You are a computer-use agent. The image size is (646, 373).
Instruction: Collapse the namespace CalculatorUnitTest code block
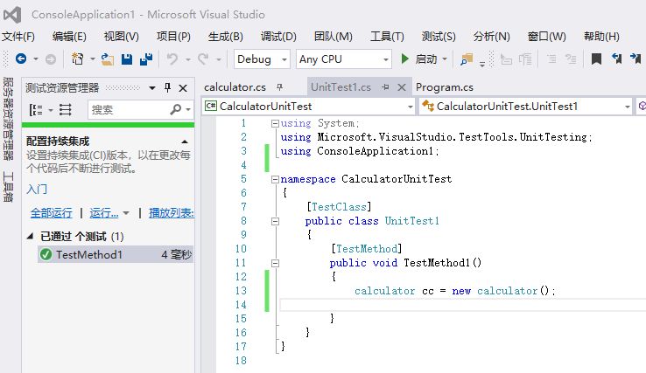tap(275, 179)
